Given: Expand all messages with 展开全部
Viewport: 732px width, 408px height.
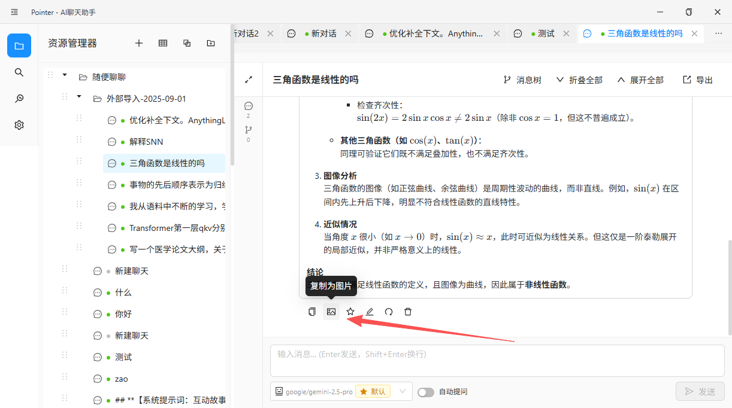Looking at the screenshot, I should tap(640, 80).
